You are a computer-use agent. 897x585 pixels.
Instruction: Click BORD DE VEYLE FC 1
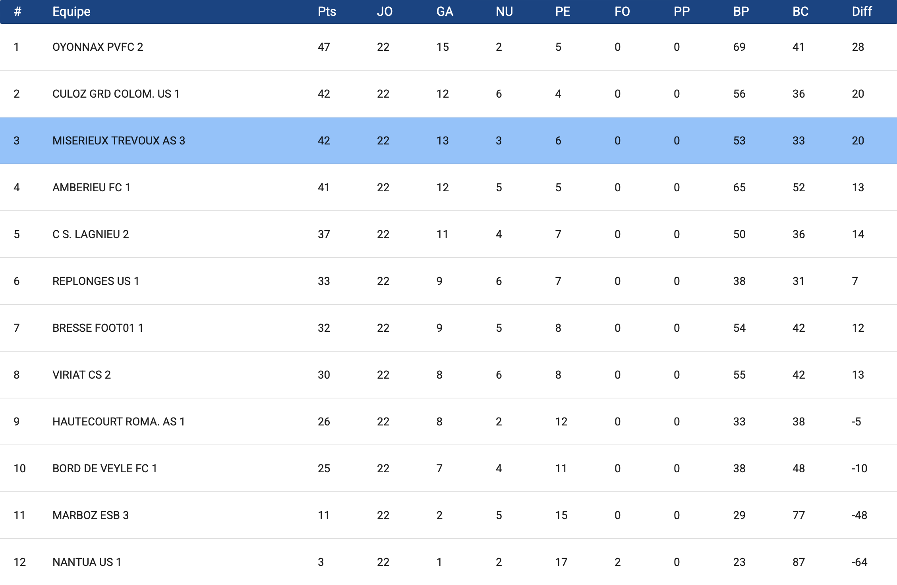coord(104,468)
